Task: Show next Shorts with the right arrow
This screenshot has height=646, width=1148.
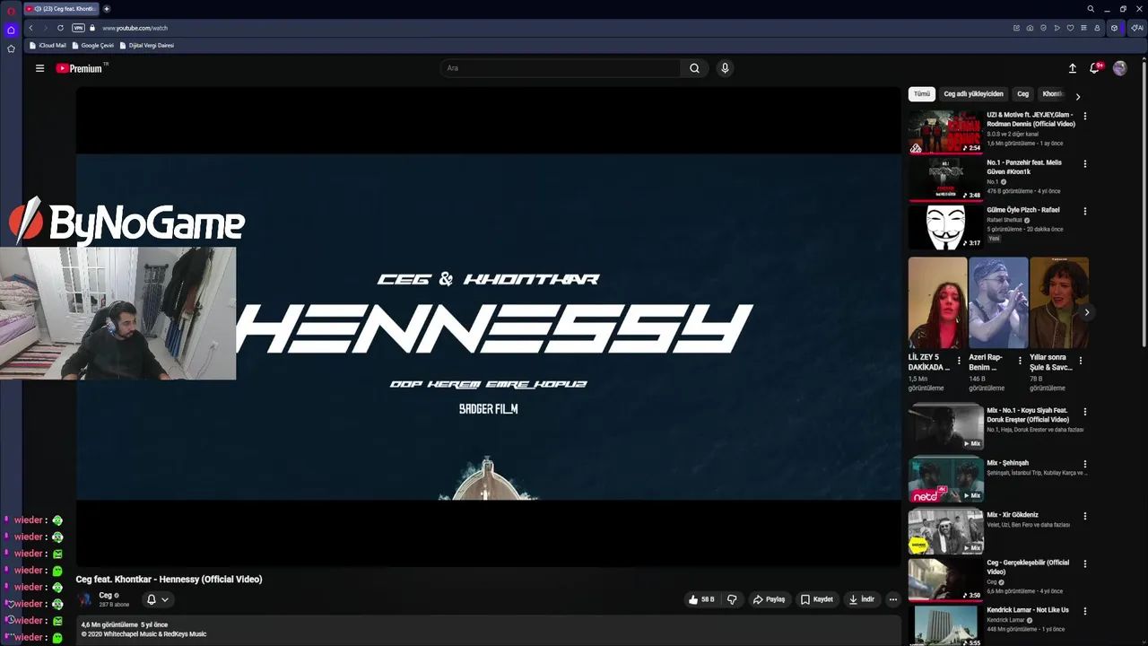Action: [1086, 312]
